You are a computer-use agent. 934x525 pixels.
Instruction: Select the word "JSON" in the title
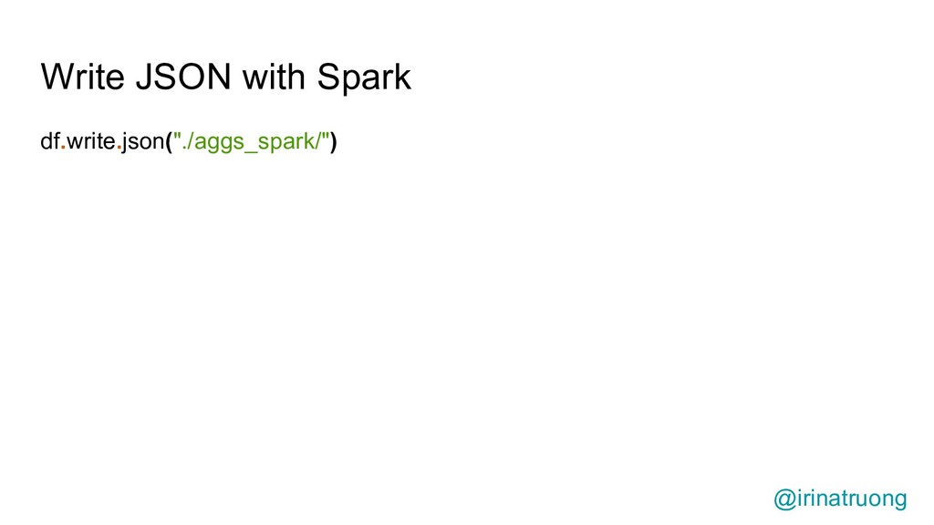[182, 77]
